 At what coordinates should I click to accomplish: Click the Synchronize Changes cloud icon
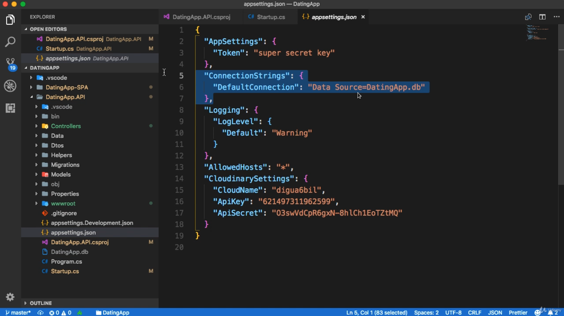click(40, 313)
